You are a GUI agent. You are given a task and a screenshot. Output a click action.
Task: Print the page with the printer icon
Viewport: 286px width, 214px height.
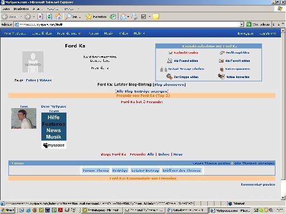pos(134,17)
